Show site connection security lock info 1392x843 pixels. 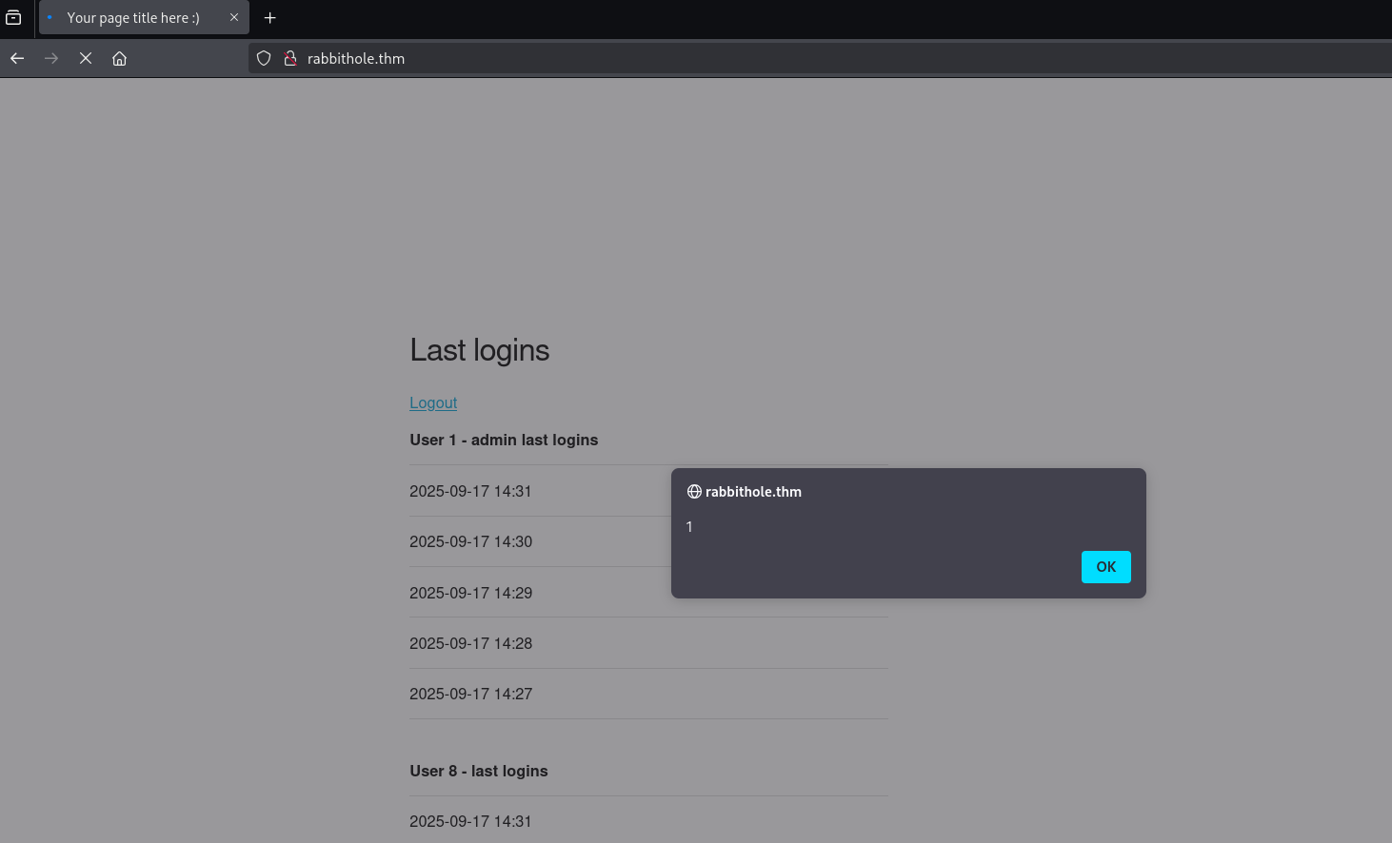pos(290,58)
